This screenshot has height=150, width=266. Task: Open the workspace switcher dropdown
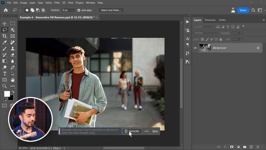(260, 10)
